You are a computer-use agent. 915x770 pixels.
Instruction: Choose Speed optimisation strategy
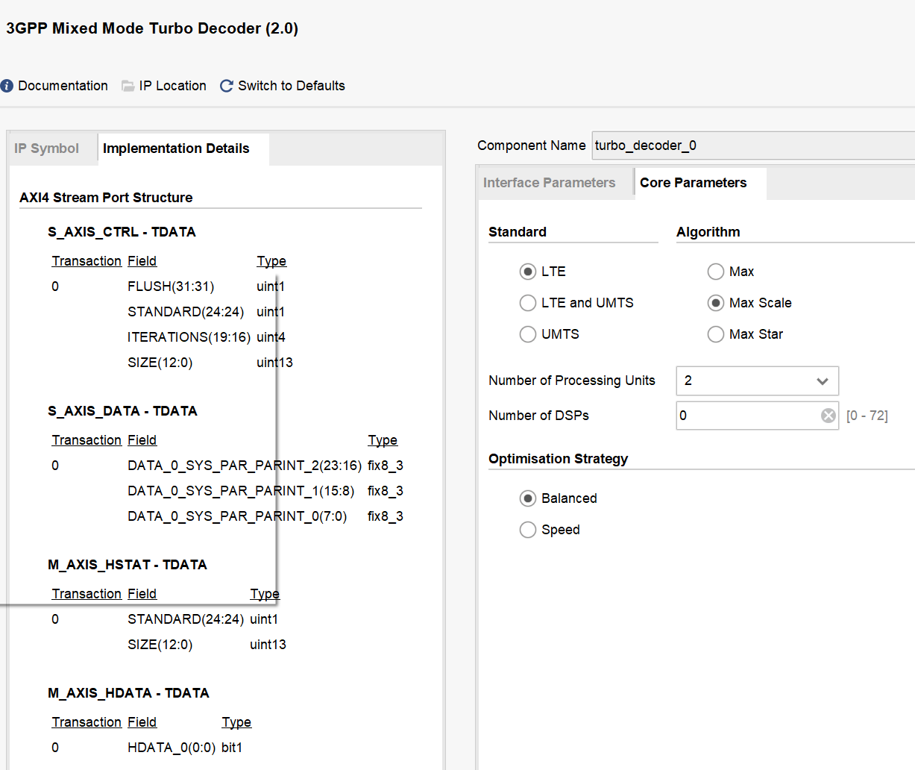pos(528,530)
